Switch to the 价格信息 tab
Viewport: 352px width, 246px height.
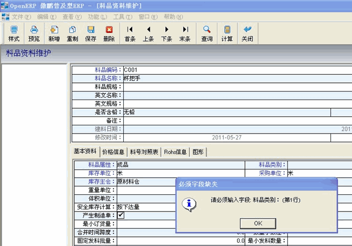click(x=113, y=152)
